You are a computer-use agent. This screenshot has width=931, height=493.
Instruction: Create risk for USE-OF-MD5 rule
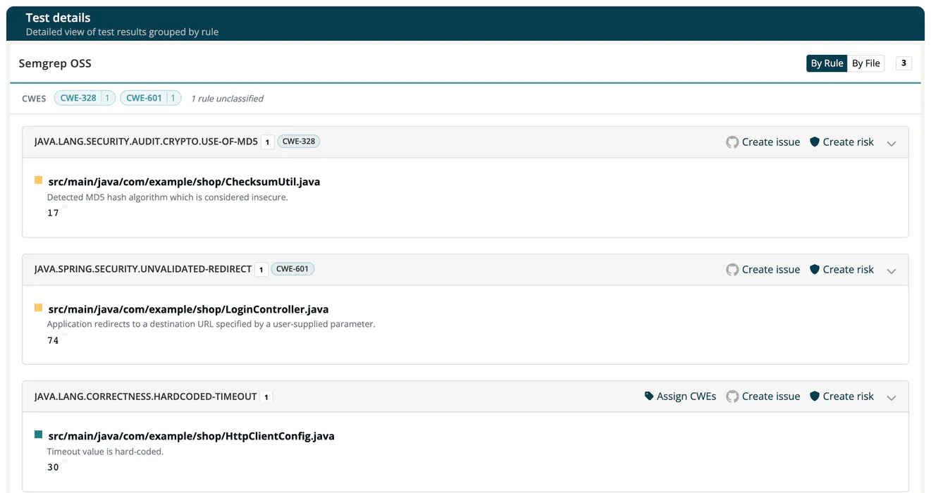[841, 142]
